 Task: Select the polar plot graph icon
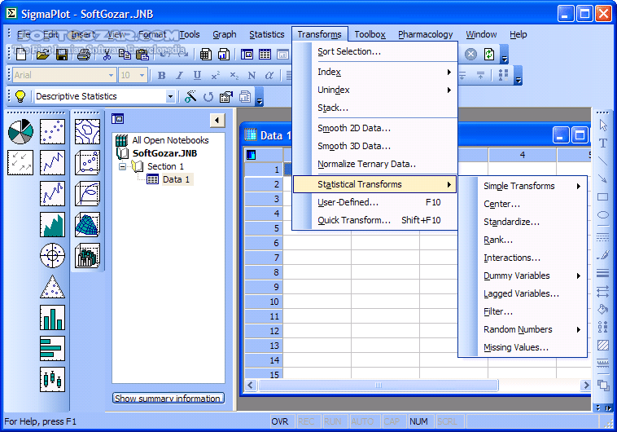[x=52, y=256]
